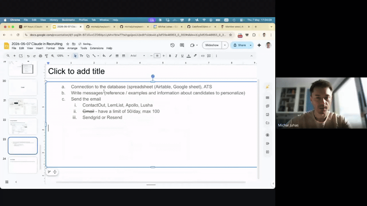
Task: Open the border color pencil tool
Action: tap(110, 56)
